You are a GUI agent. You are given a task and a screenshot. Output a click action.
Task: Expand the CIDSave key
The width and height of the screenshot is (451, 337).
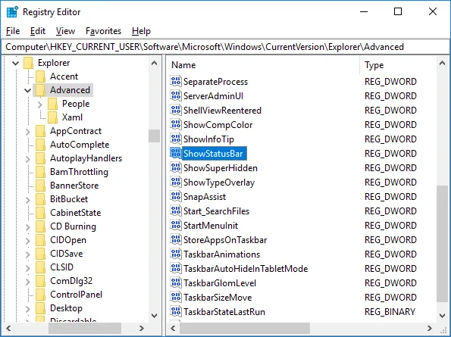(x=28, y=254)
